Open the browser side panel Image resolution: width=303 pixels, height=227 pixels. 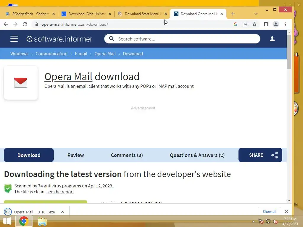(x=266, y=24)
